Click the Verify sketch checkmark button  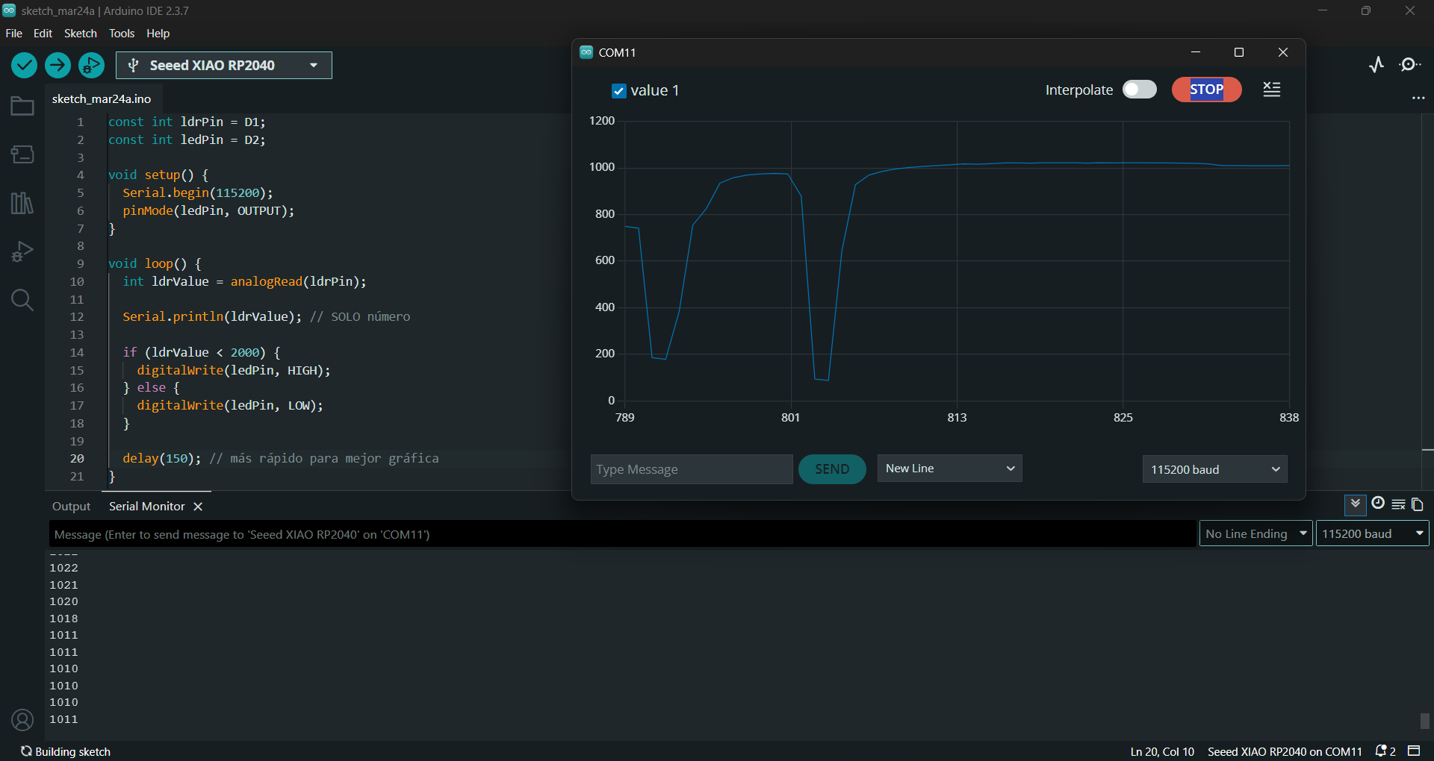click(25, 66)
